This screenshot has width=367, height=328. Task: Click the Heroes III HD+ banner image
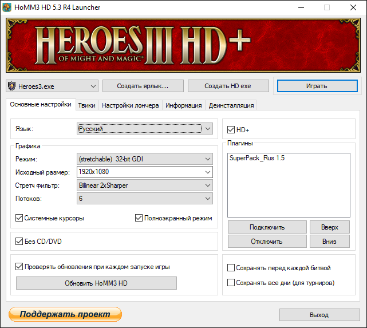pyautogui.click(x=183, y=45)
